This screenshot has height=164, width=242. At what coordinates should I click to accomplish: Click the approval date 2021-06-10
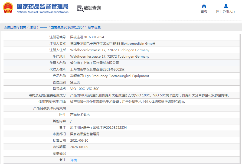pyautogui.click(x=79, y=141)
